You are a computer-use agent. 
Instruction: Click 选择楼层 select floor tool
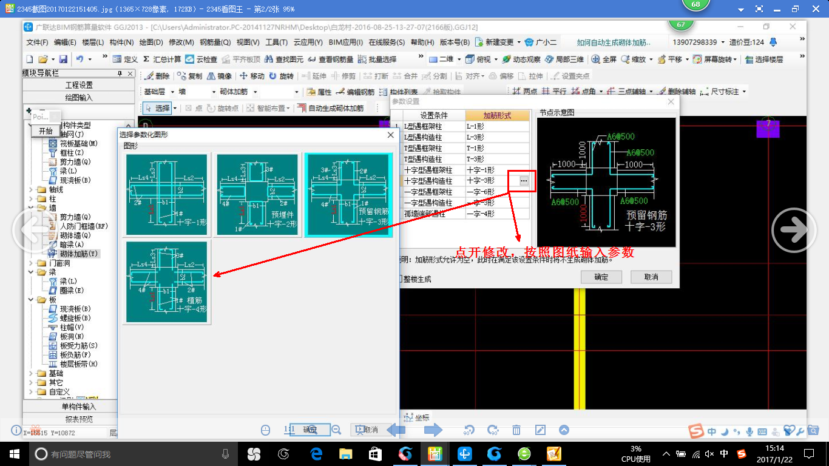coord(764,59)
